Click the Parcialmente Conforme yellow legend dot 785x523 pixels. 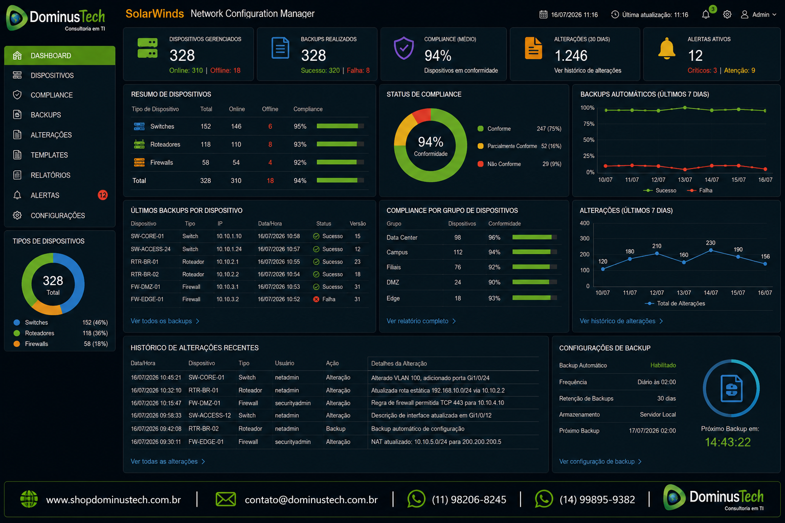480,146
